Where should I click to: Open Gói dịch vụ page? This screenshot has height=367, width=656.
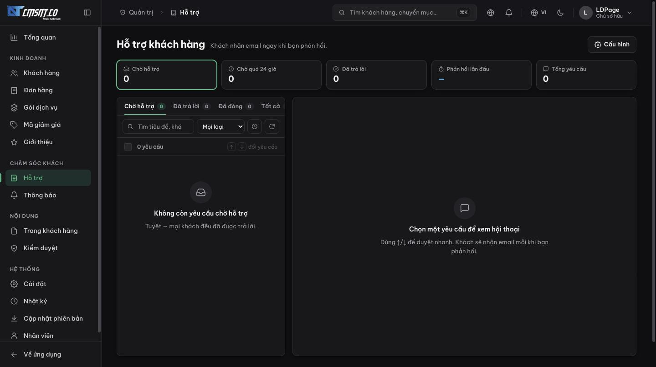pos(48,107)
